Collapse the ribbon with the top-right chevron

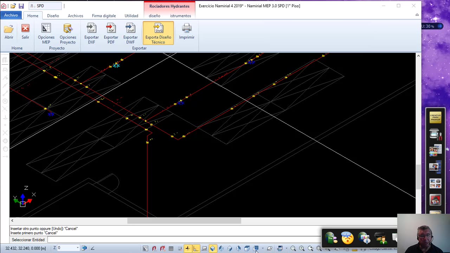[417, 15]
